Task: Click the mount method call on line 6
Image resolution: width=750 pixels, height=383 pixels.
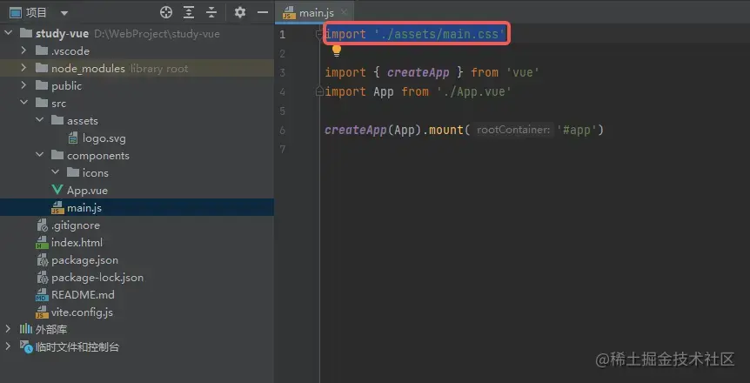Action: pyautogui.click(x=445, y=130)
